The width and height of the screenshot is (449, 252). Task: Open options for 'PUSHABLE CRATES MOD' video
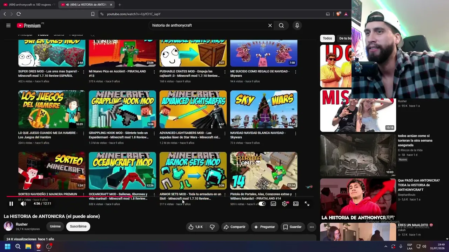pos(225,72)
